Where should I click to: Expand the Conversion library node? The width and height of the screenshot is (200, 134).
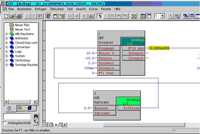[6, 47]
